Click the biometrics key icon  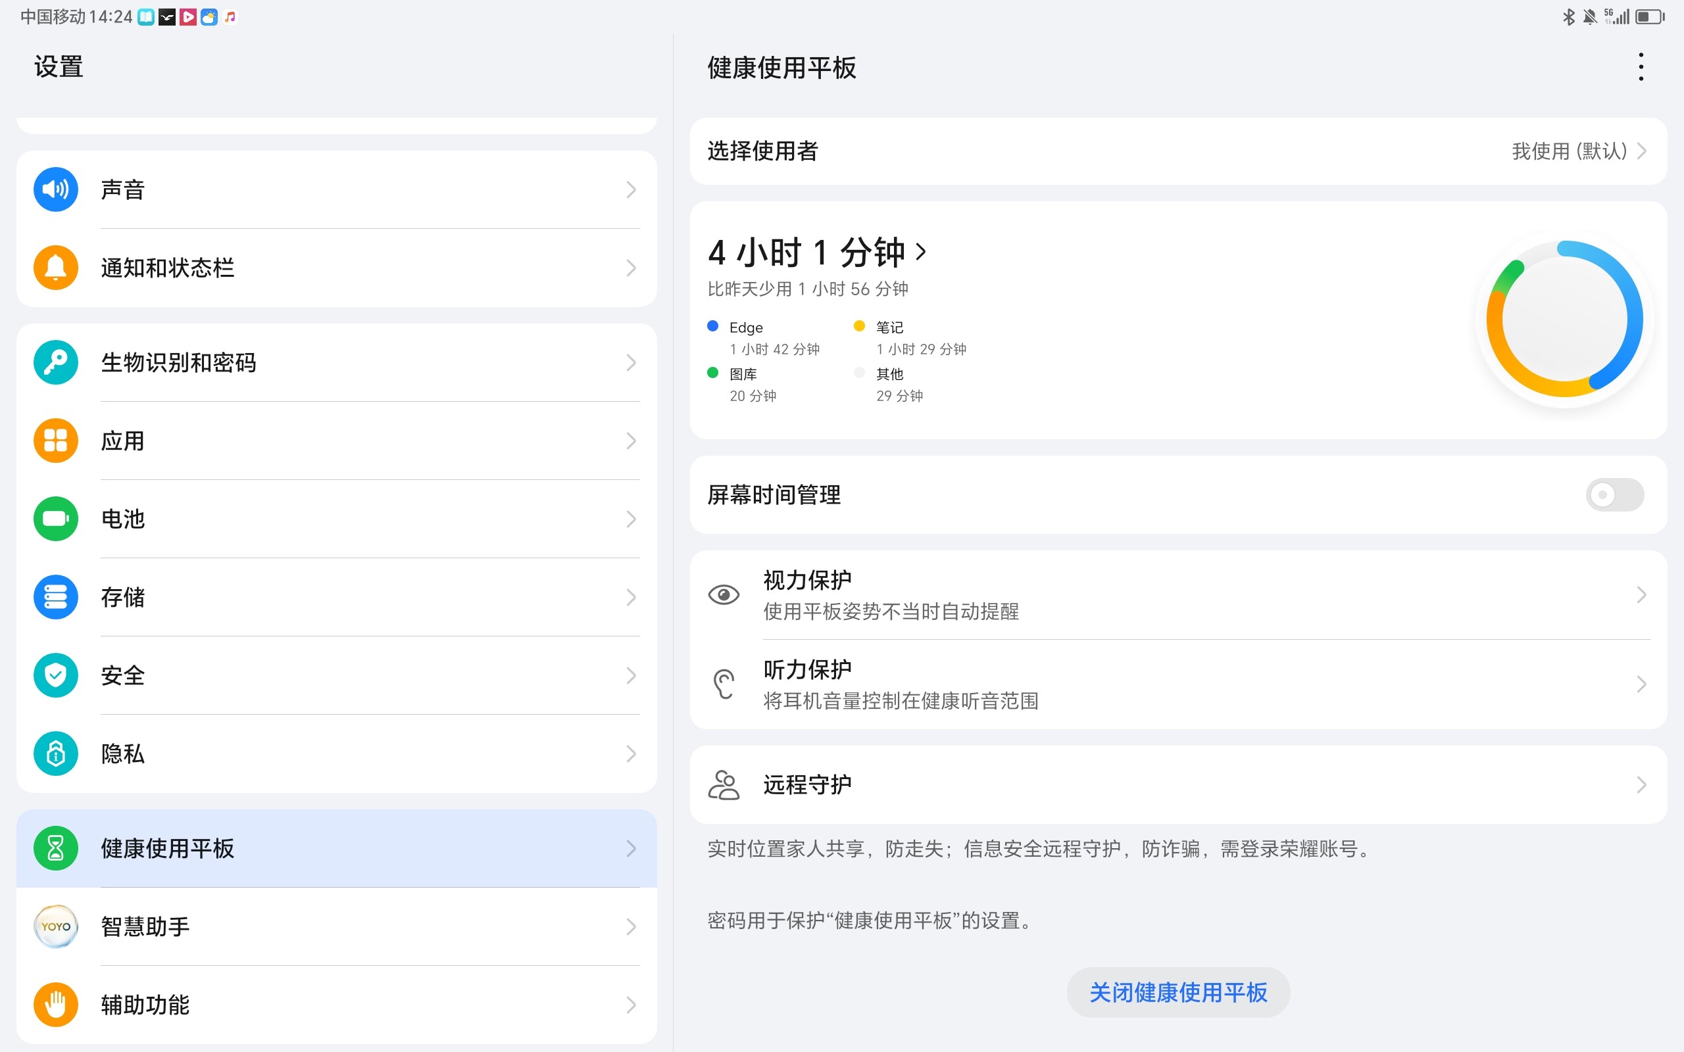click(56, 362)
